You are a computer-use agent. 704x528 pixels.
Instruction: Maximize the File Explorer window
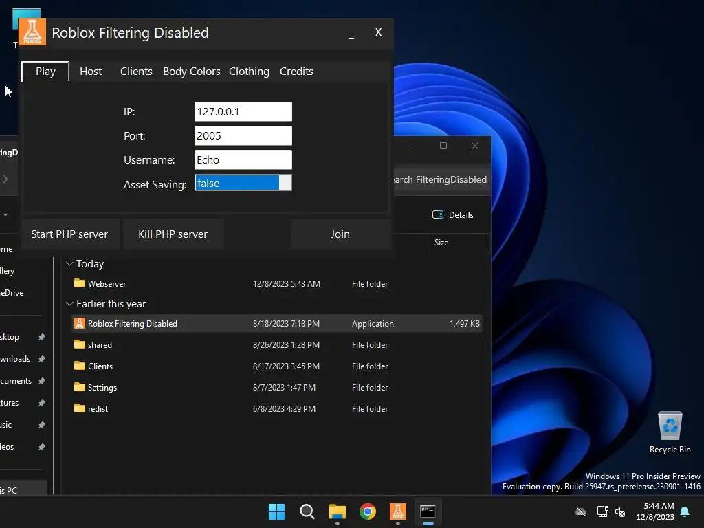pos(443,146)
